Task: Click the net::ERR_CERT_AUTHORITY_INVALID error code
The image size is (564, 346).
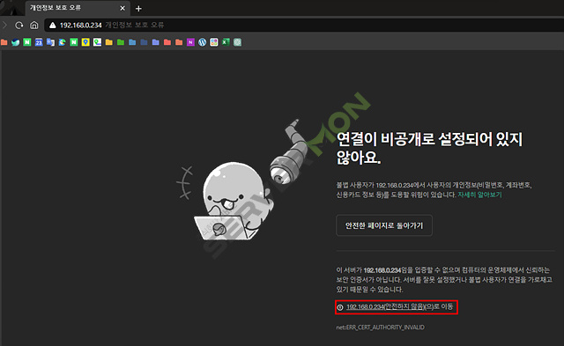Action: (x=380, y=328)
